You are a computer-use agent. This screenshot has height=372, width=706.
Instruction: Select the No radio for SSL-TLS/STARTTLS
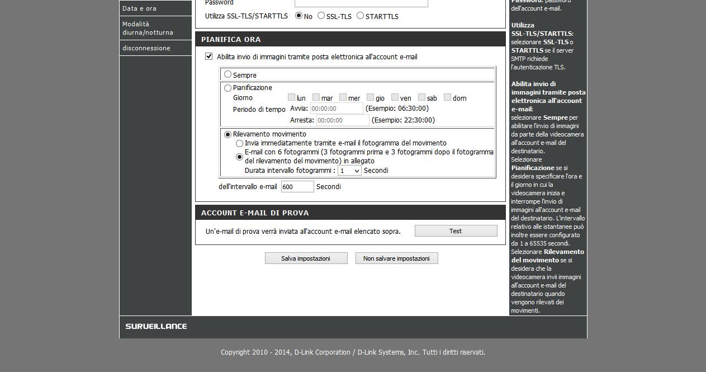click(x=298, y=16)
